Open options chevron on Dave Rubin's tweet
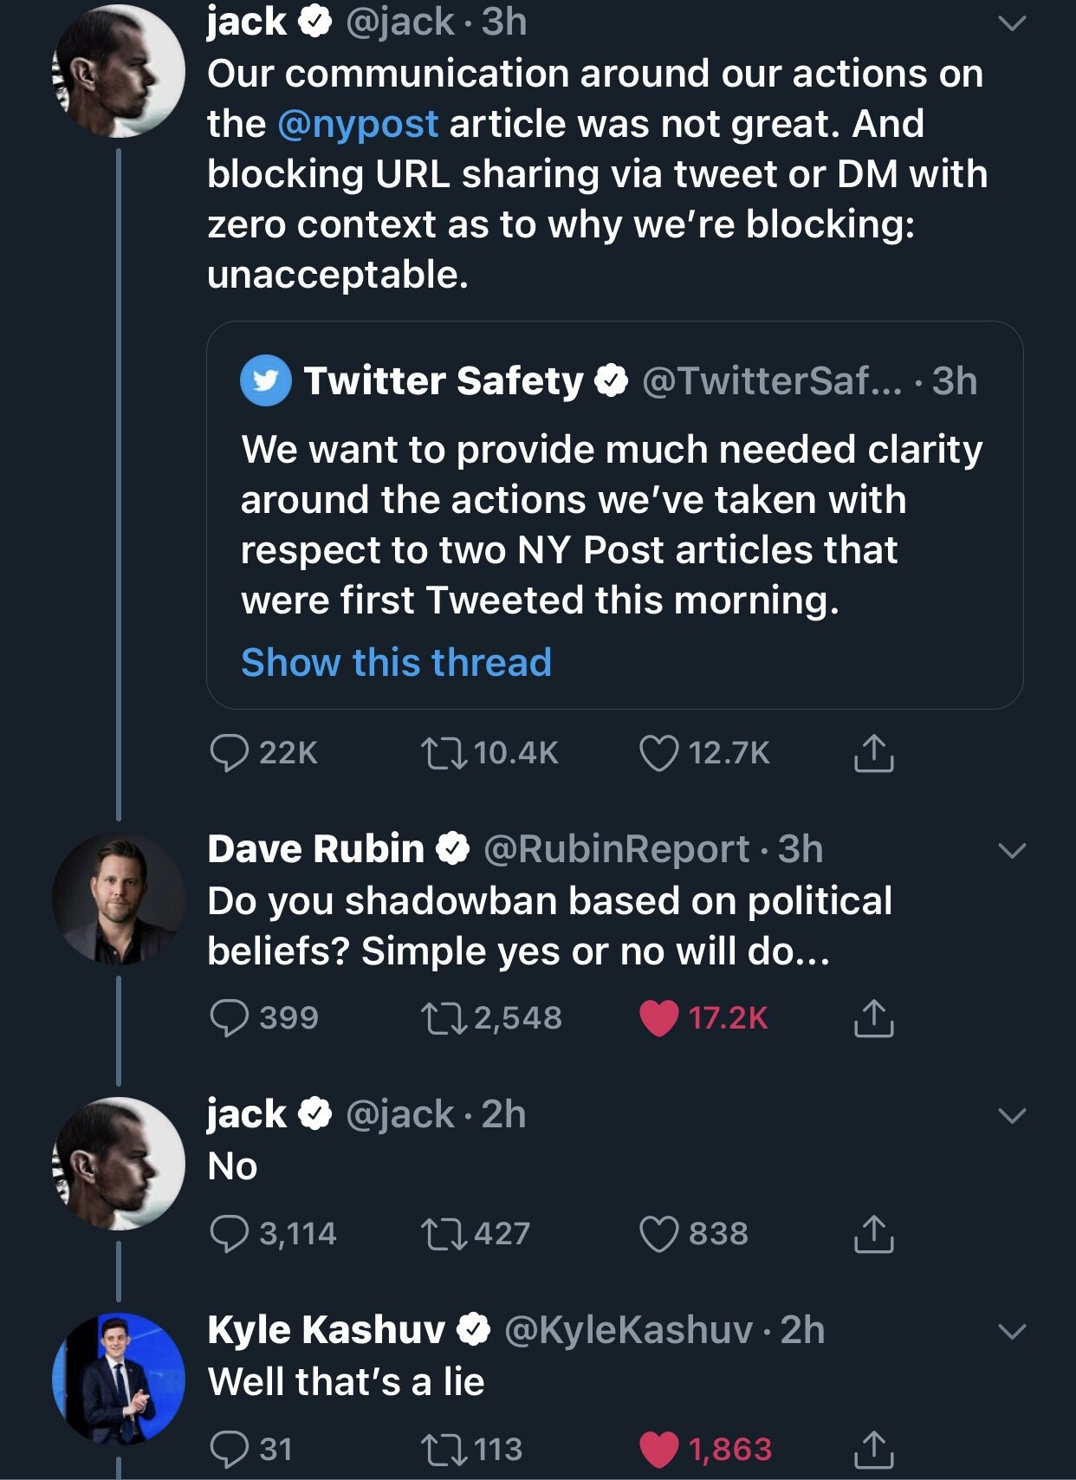This screenshot has width=1076, height=1480. [1011, 850]
